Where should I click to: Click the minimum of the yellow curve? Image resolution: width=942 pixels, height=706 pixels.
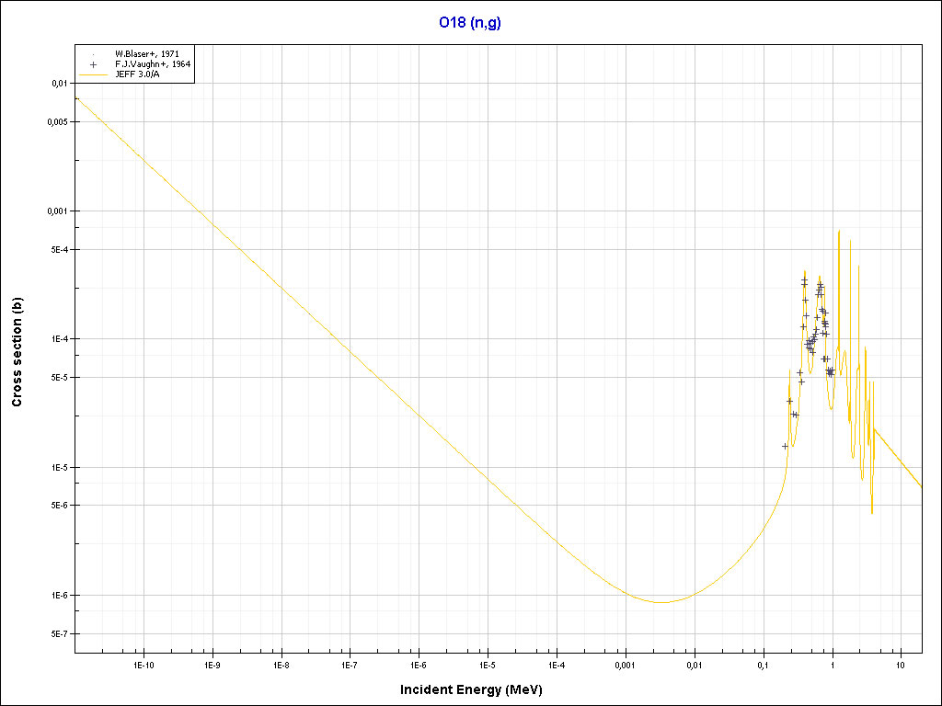661,602
